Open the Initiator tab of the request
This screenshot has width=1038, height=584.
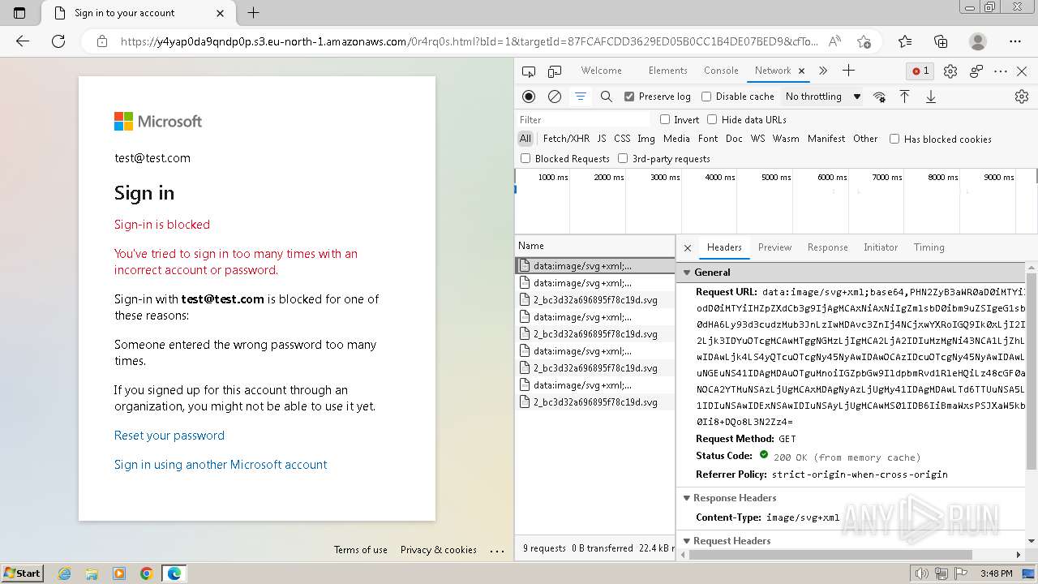[x=881, y=247]
